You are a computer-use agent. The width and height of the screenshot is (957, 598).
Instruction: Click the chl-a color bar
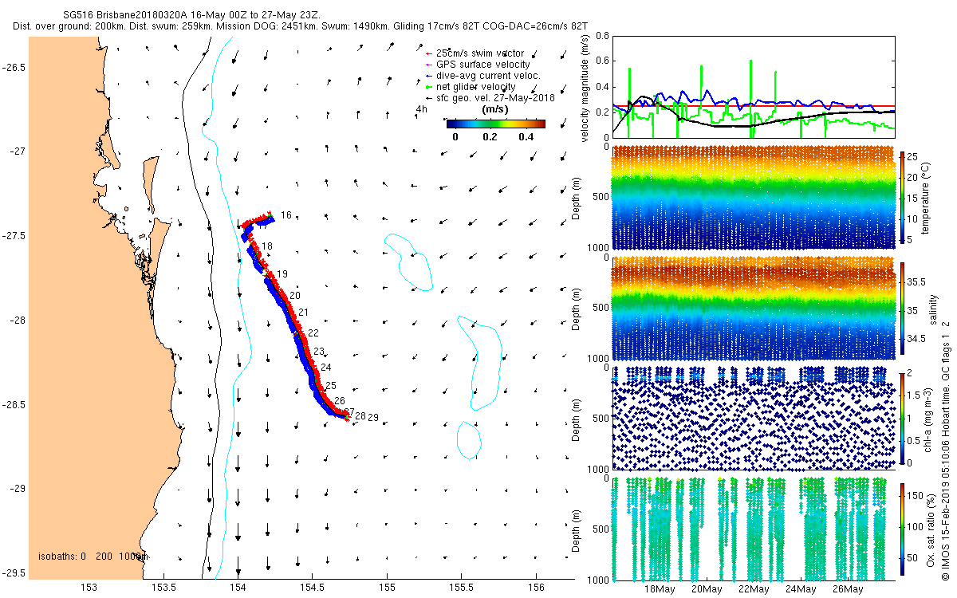pos(903,419)
